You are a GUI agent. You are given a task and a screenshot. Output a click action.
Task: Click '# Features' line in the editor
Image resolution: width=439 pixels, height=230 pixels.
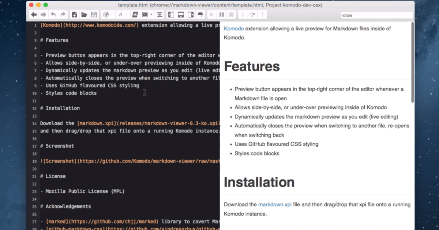pos(54,40)
